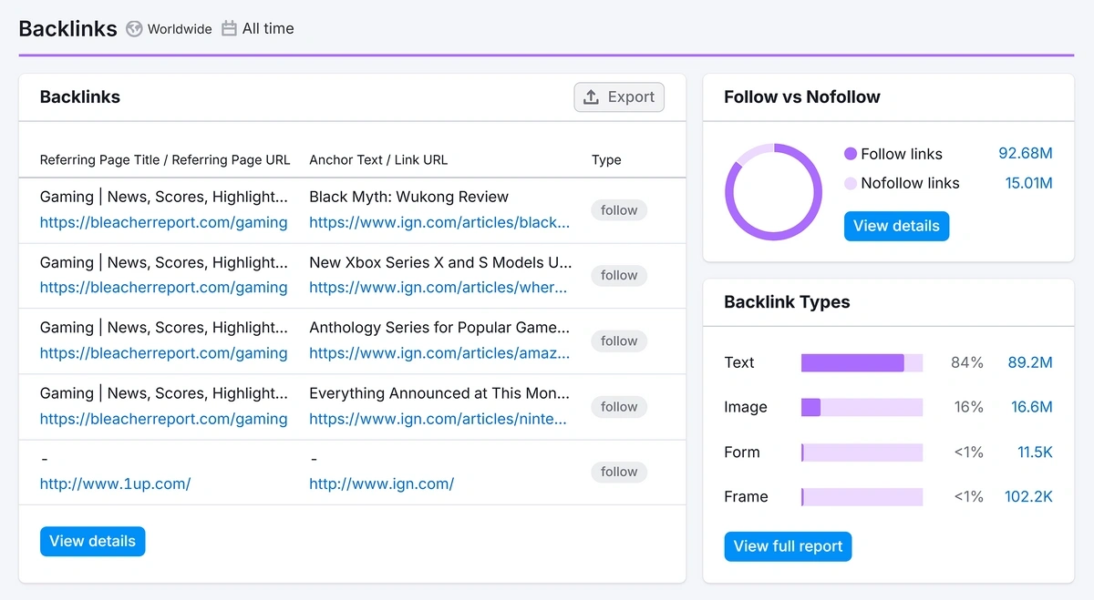This screenshot has height=600, width=1094.
Task: Click the Follow vs Nofollow donut chart
Action: [x=773, y=192]
